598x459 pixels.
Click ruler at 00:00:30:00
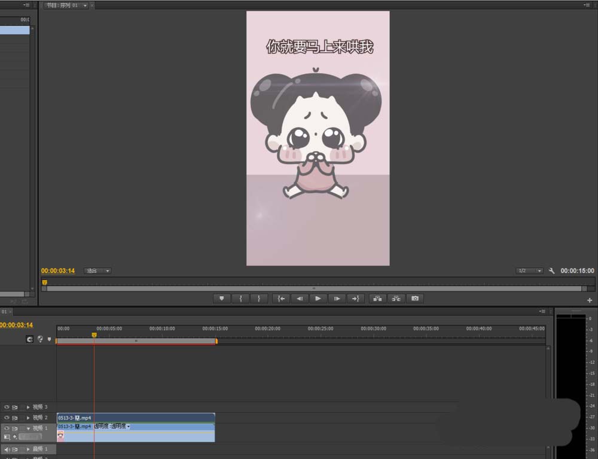(373, 329)
